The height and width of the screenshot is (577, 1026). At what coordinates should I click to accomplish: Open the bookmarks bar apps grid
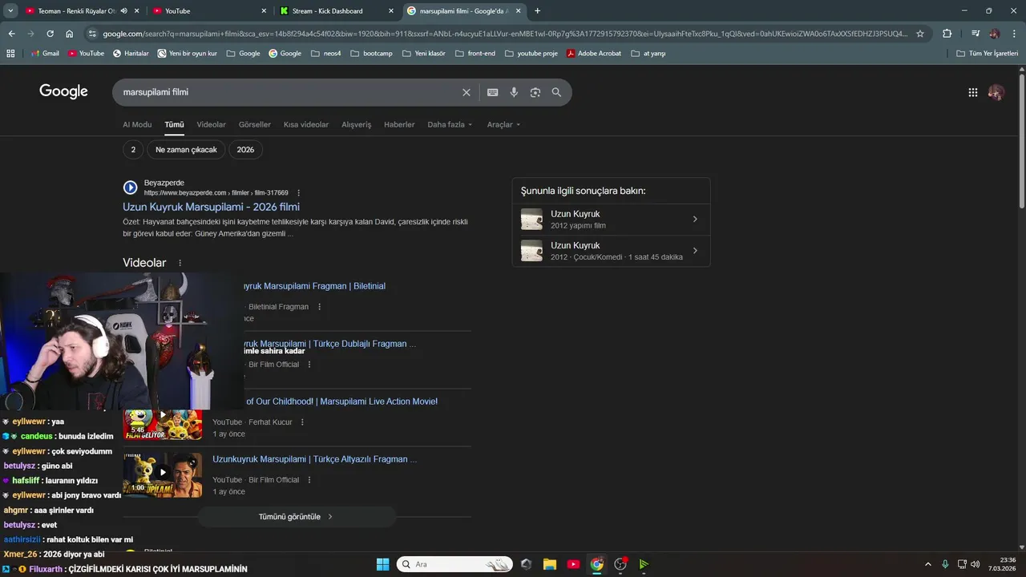pos(10,53)
